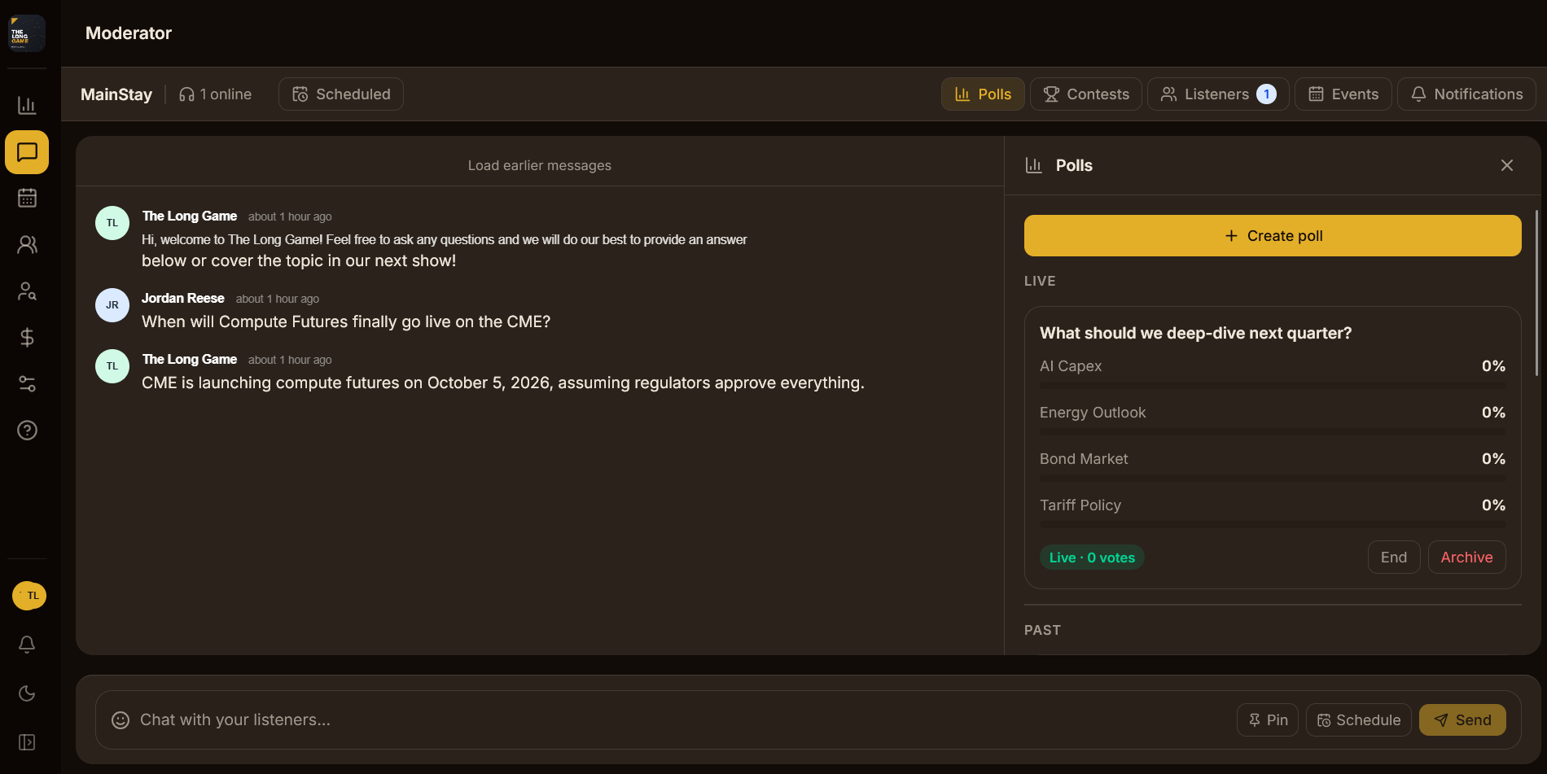Open the settings sliders icon in sidebar

(x=27, y=383)
